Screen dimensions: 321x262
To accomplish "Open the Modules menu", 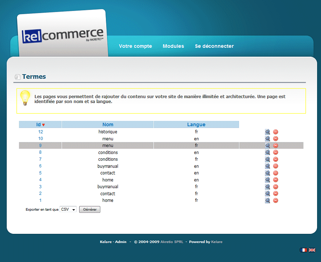I will 173,46.
